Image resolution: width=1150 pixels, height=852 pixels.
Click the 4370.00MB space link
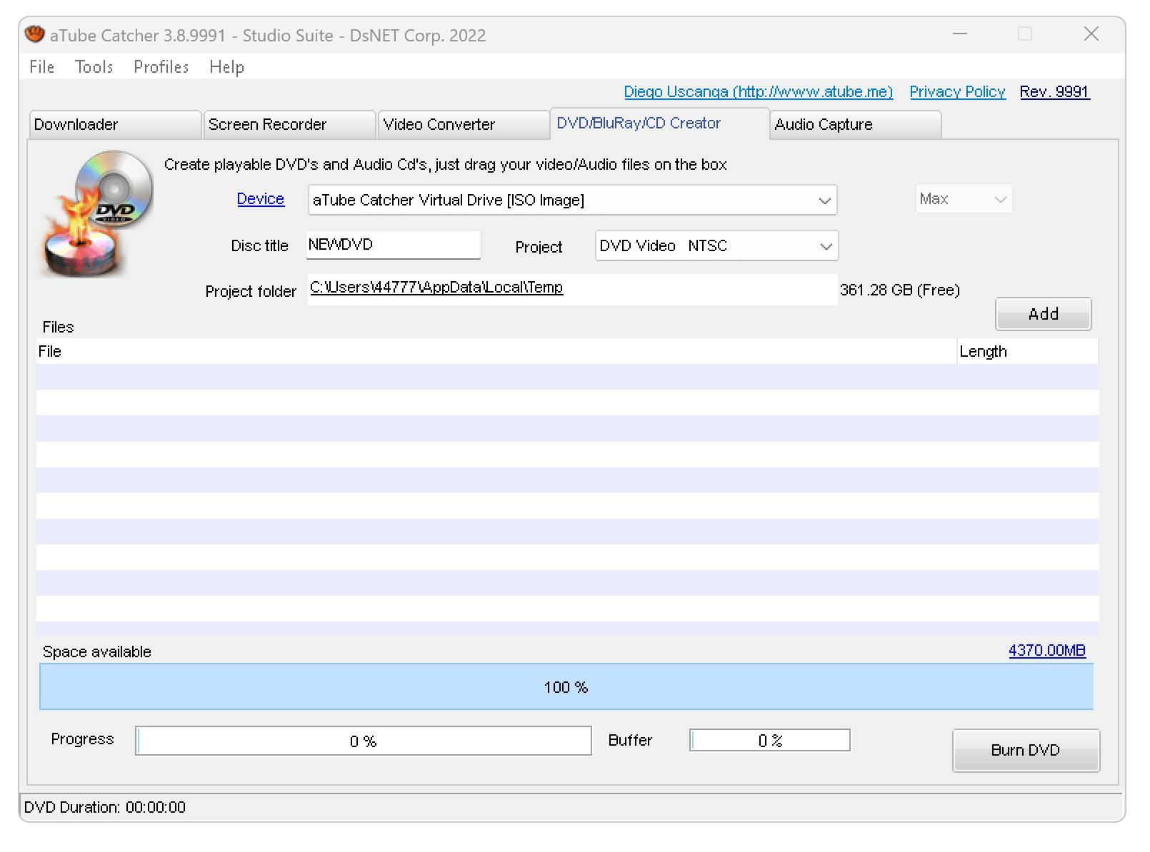(1047, 651)
